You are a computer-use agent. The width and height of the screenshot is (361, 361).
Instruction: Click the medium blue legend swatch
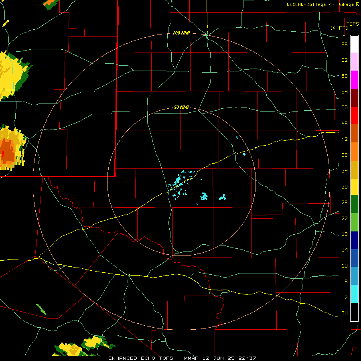(354, 258)
